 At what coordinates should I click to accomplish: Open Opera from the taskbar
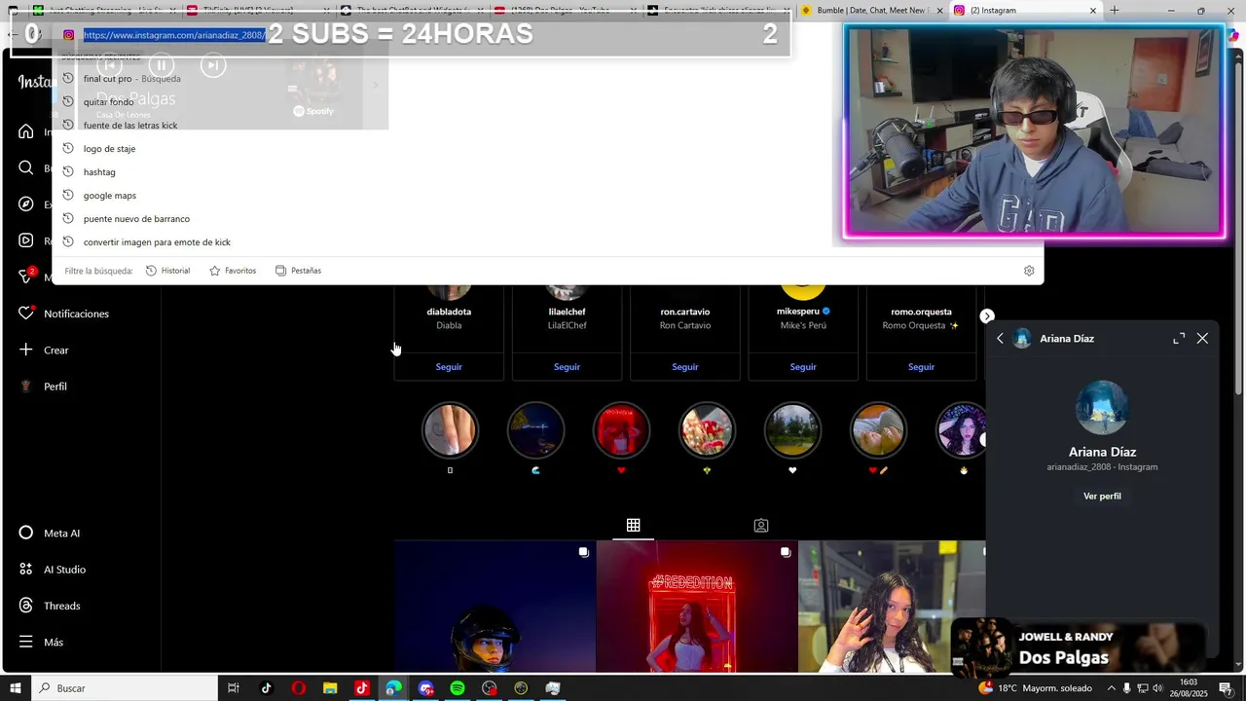point(298,688)
